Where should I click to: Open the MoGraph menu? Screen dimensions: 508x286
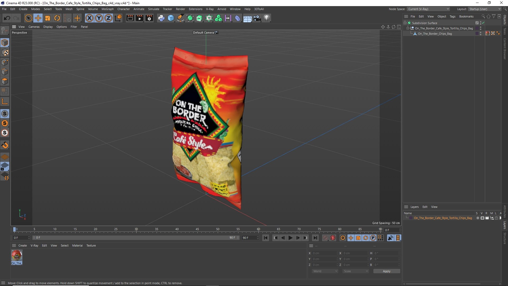[x=107, y=9]
